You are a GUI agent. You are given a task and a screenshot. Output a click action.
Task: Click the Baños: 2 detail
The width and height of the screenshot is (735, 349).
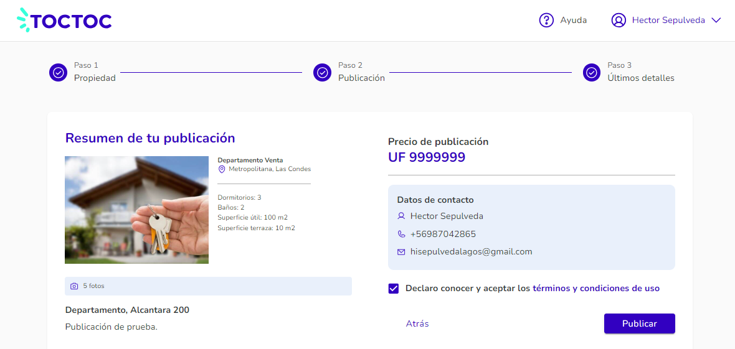tap(231, 208)
